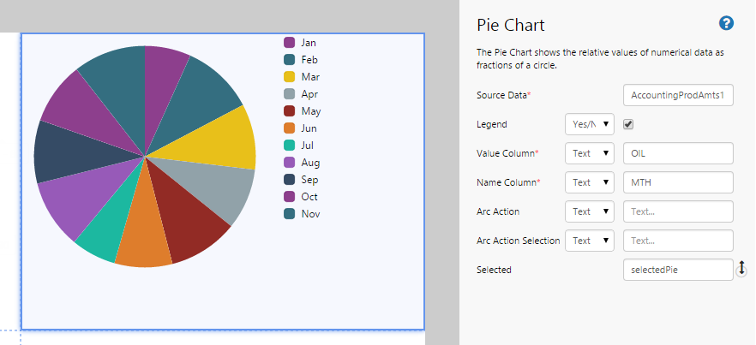Toggle the Legend checkbox
Viewport: 756px width, 345px height.
tap(628, 124)
